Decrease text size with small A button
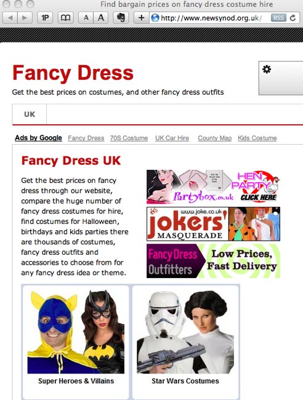 tap(86, 18)
